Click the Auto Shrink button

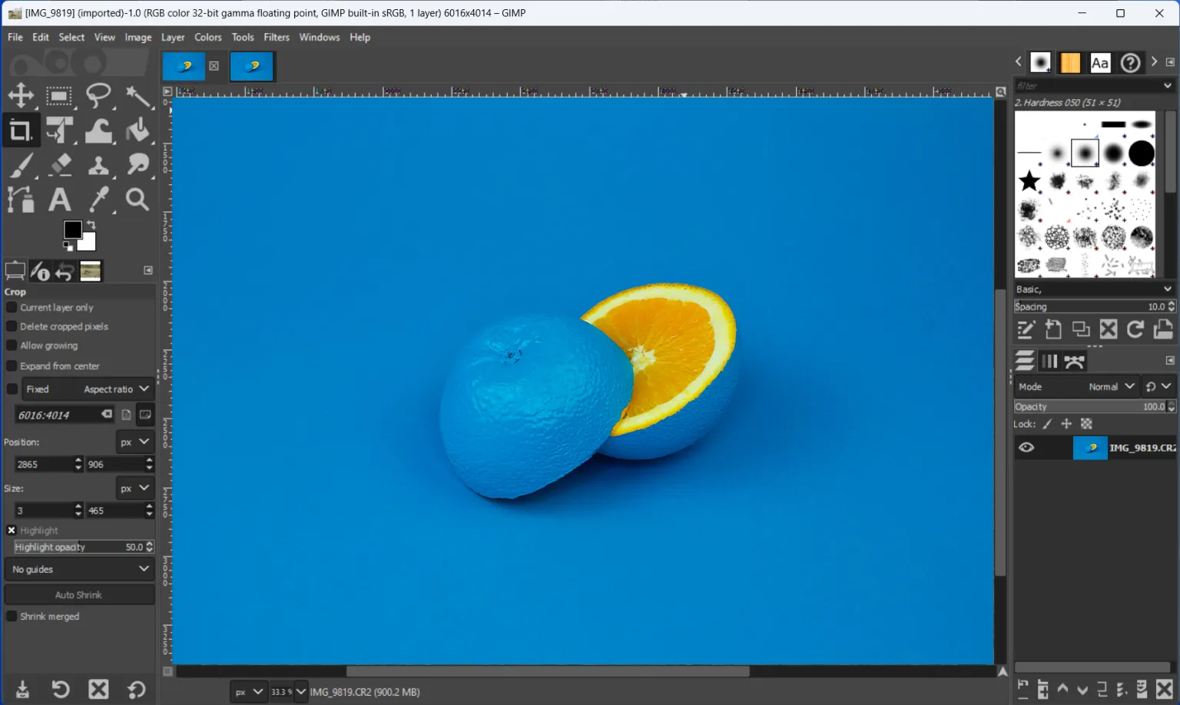coord(79,594)
